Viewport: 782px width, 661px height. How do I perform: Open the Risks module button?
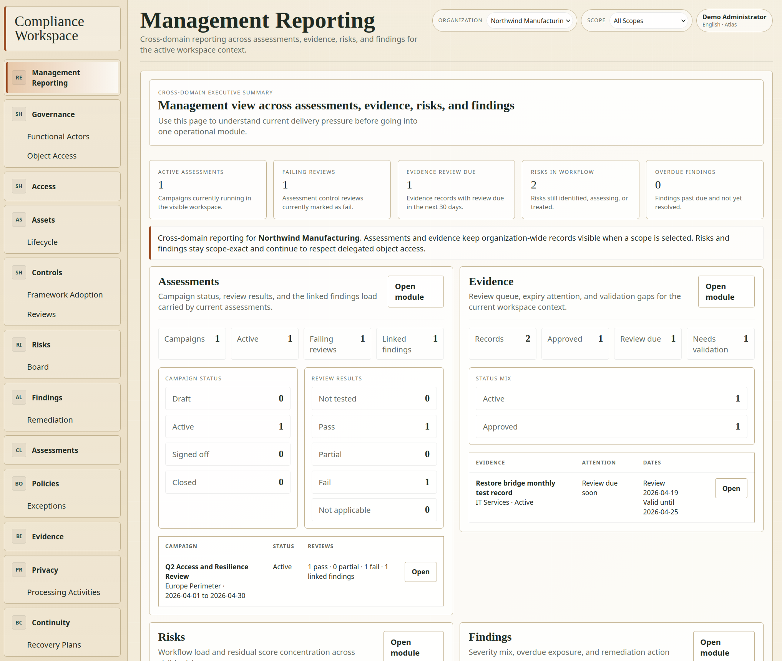413,646
